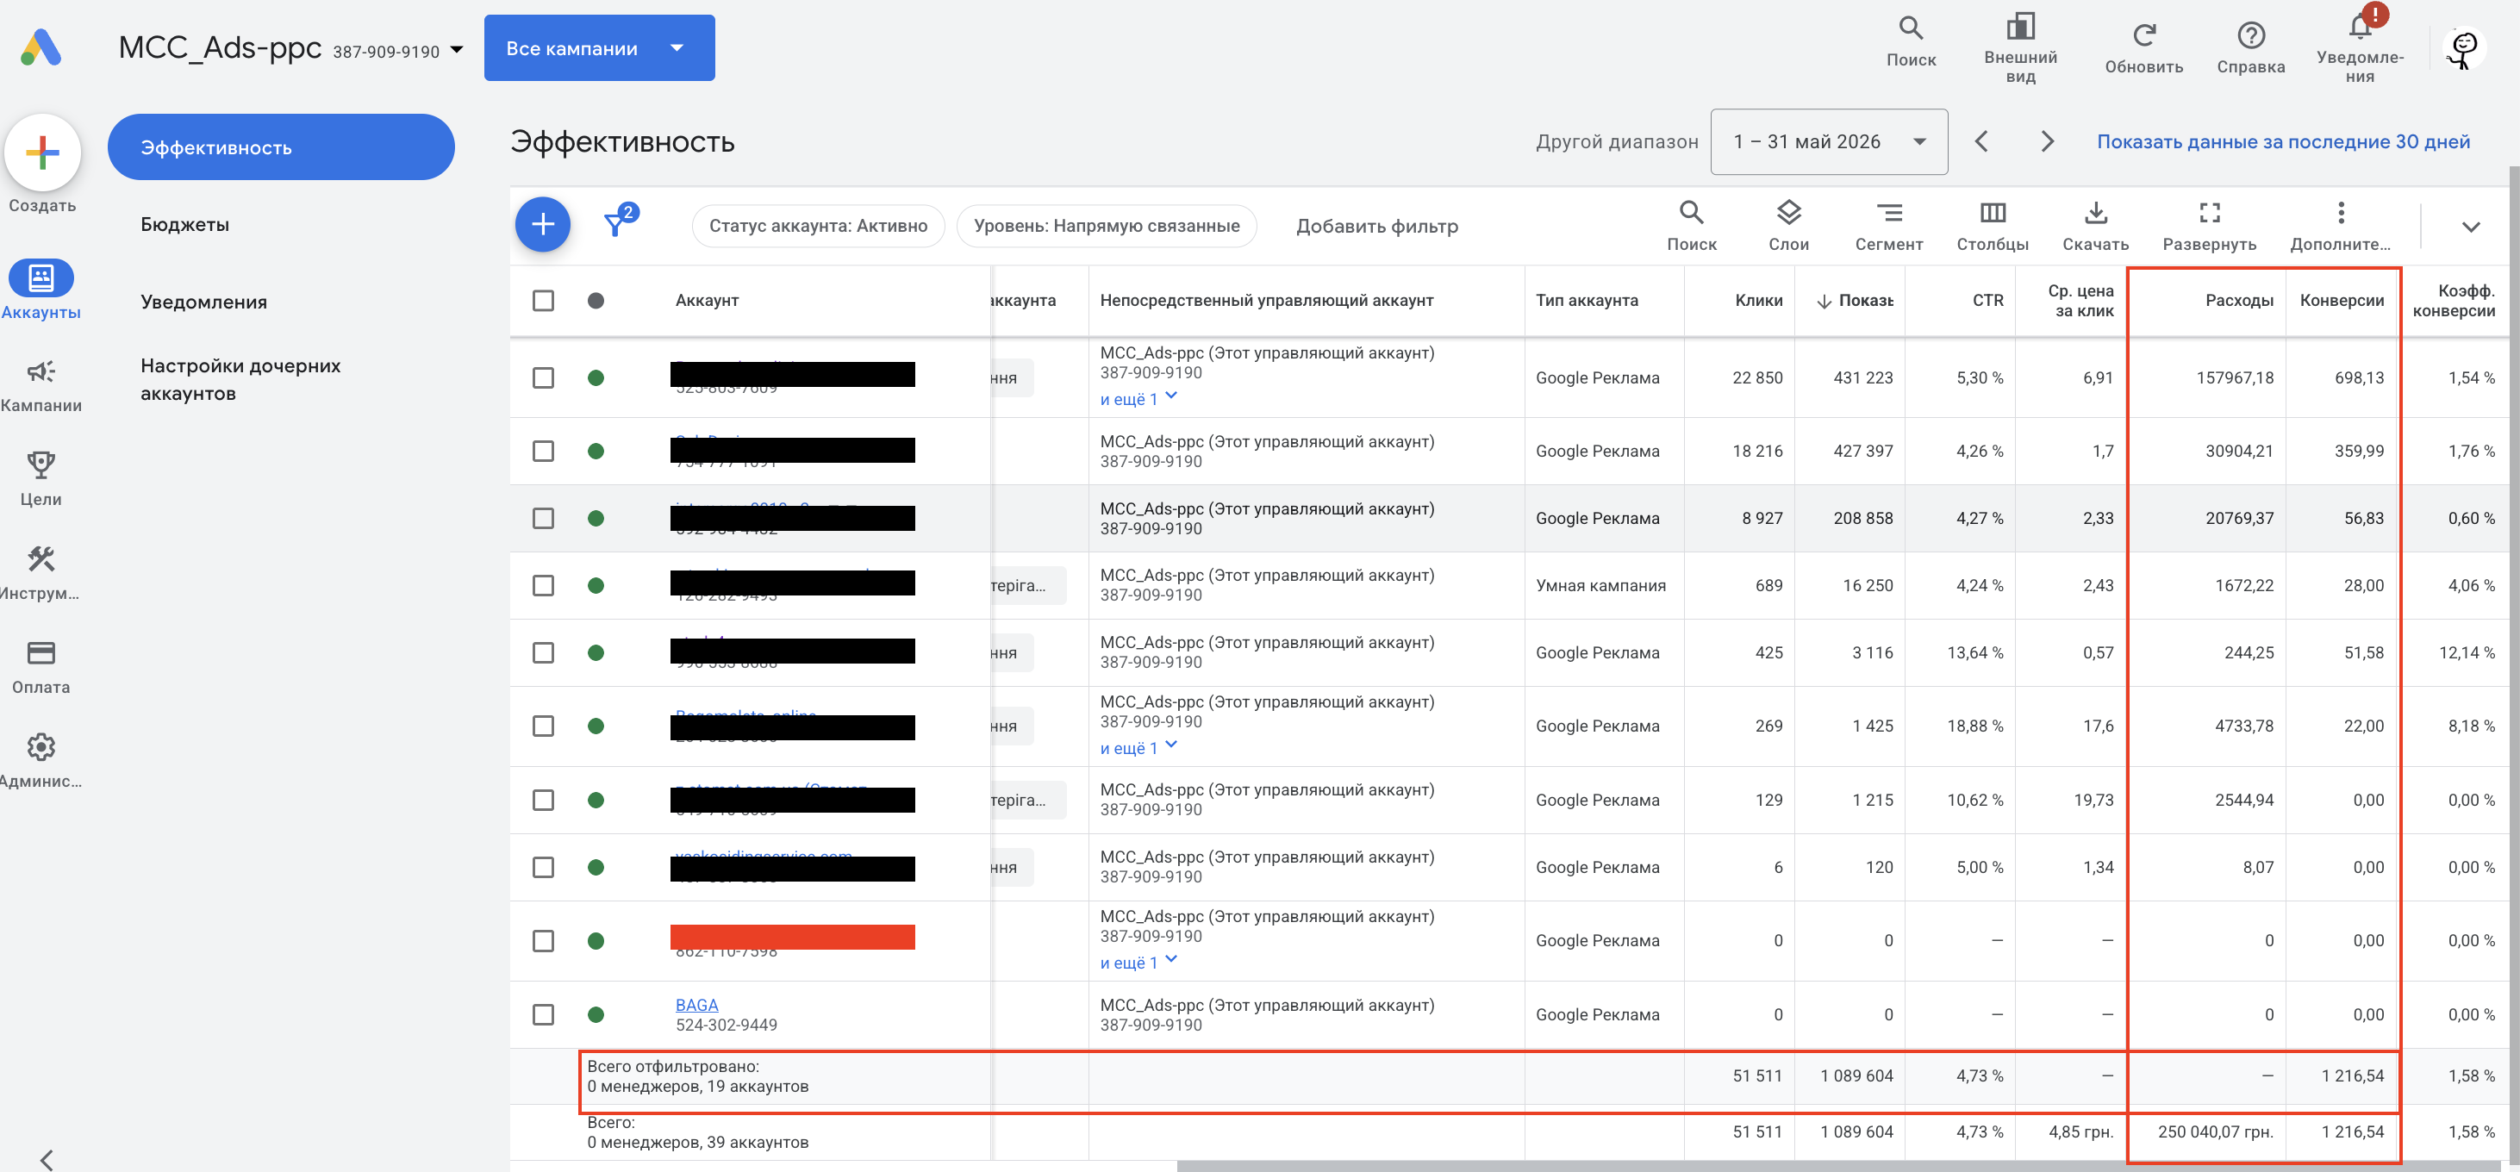Sort by the CTR column header
This screenshot has width=2520, height=1172.
[x=1987, y=301]
